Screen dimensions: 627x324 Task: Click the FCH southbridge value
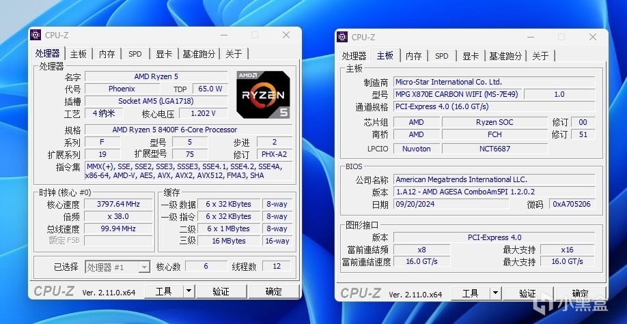tap(494, 134)
